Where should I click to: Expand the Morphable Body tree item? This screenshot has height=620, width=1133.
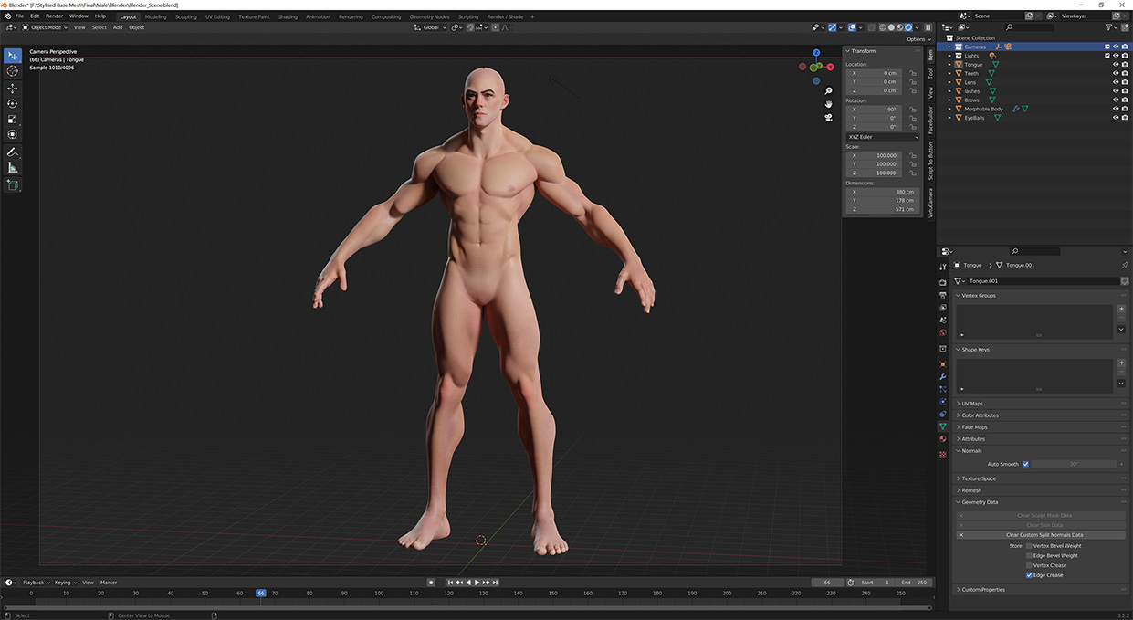(x=949, y=109)
